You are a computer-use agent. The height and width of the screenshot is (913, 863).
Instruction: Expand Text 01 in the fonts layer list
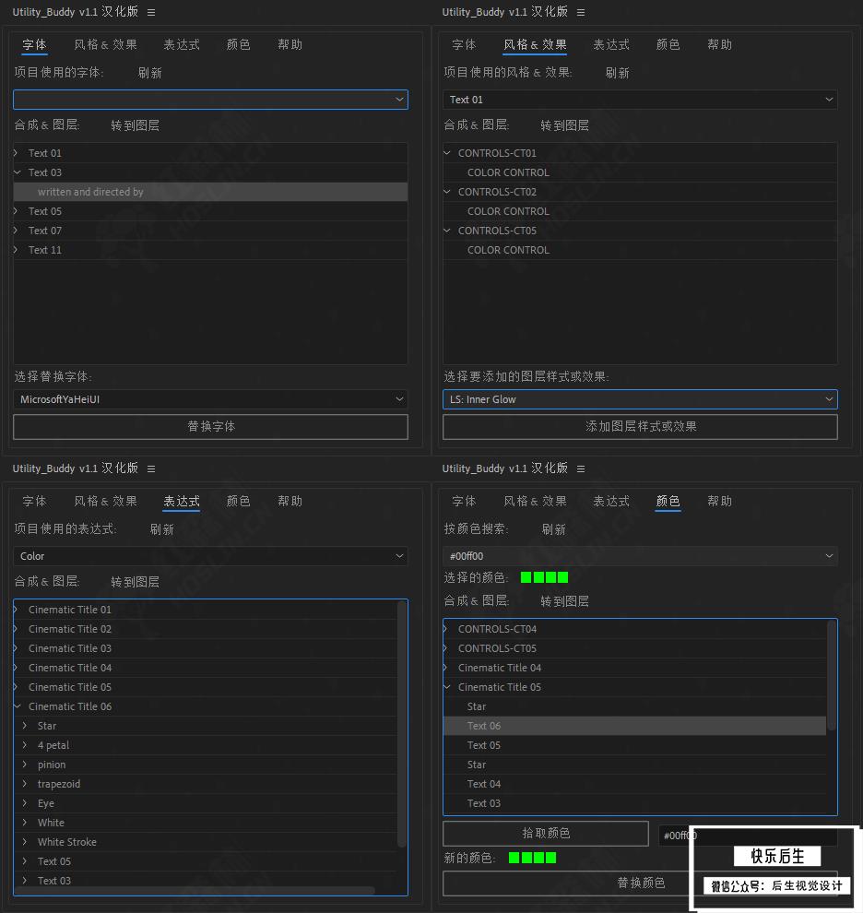pyautogui.click(x=17, y=153)
